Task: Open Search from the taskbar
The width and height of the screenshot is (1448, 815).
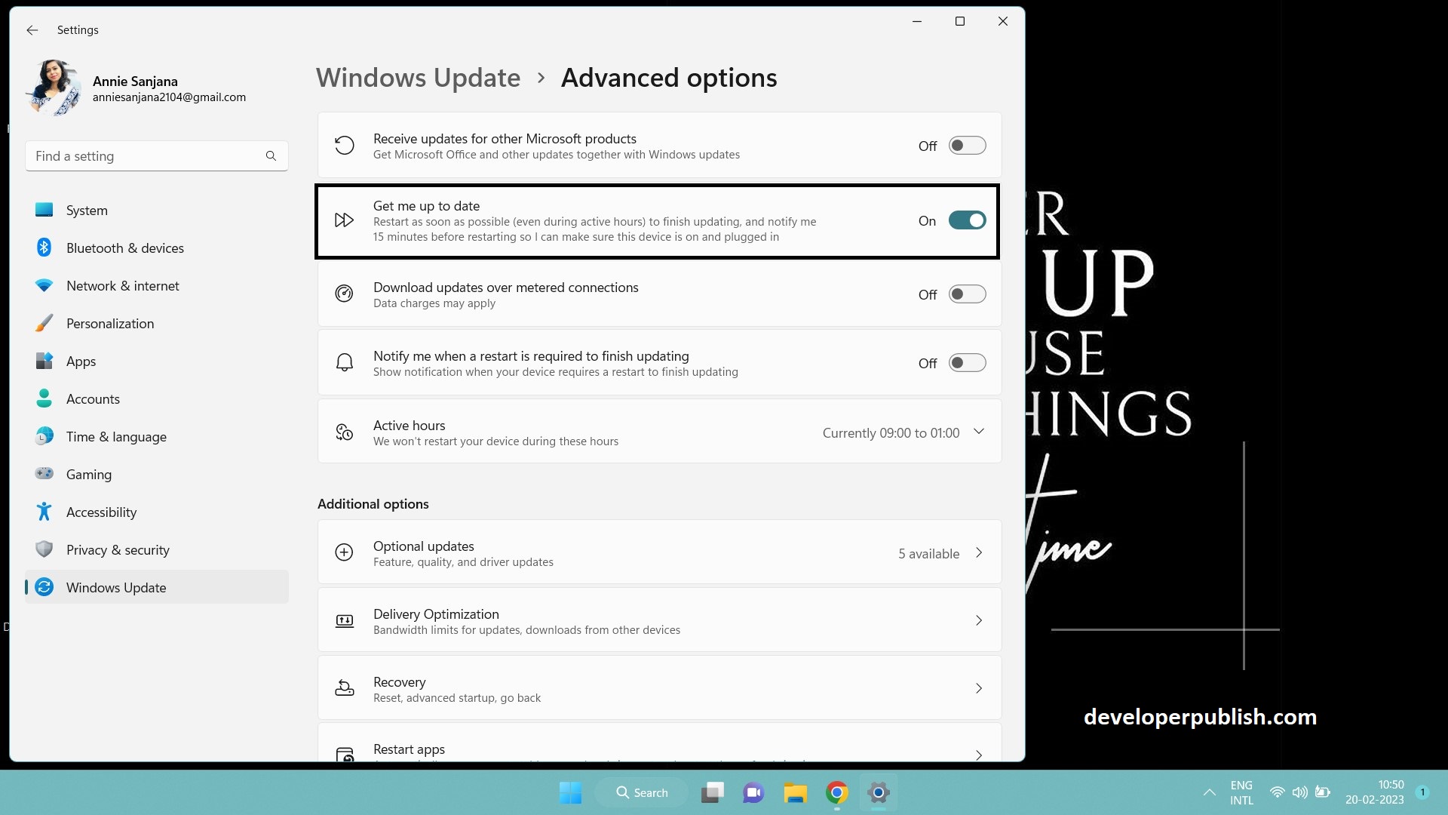Action: click(x=642, y=792)
